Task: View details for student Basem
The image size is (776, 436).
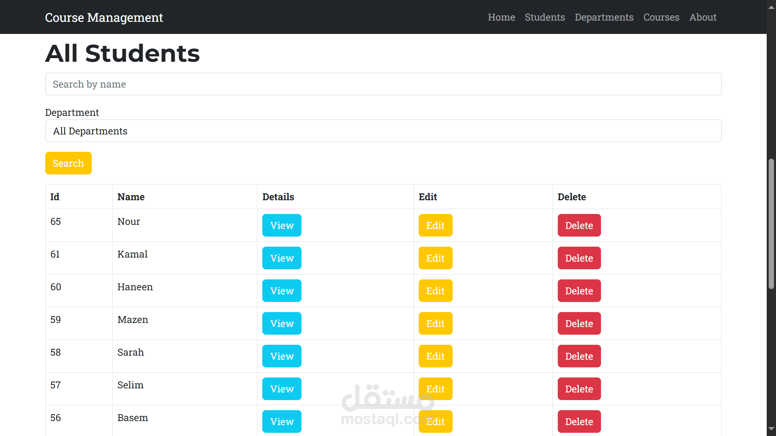Action: pyautogui.click(x=281, y=421)
